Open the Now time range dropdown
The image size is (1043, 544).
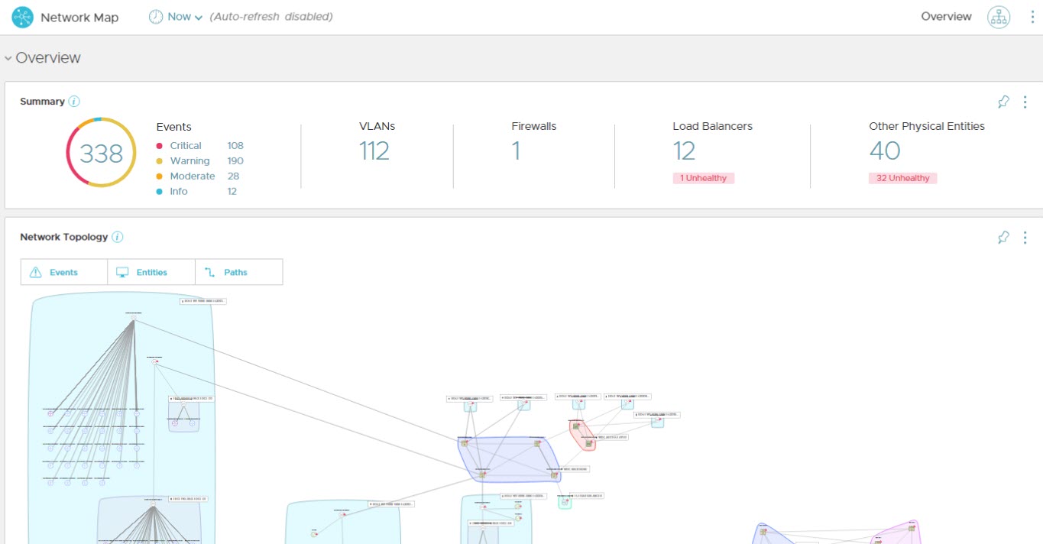point(177,17)
